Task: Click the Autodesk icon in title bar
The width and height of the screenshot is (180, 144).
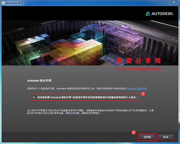Action: coord(3,3)
